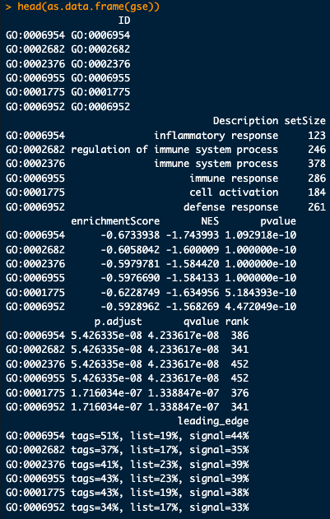Click 'regulation of immune system process' text
This screenshot has width=330, height=519.
pyautogui.click(x=174, y=150)
